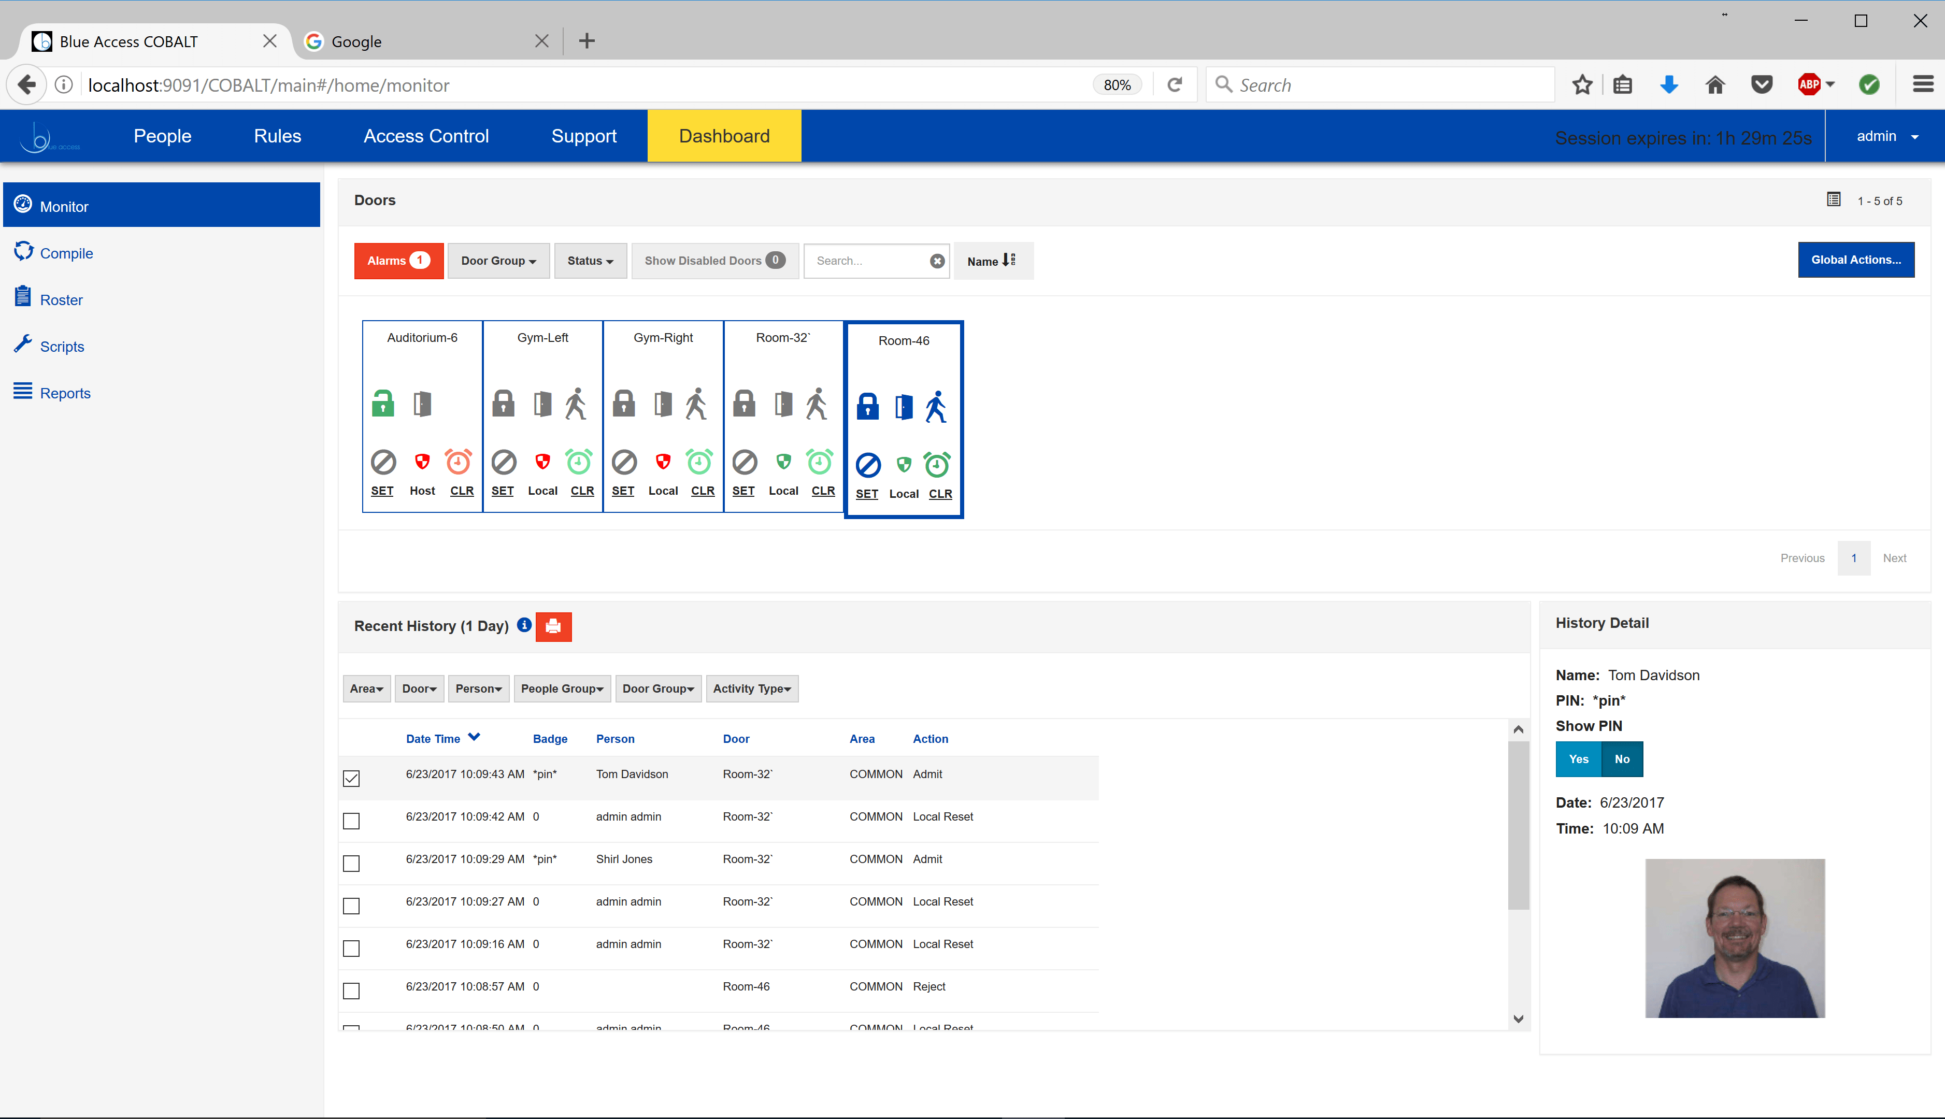The height and width of the screenshot is (1119, 1945).
Task: Click the blue lock icon on Room-46
Action: click(x=868, y=407)
